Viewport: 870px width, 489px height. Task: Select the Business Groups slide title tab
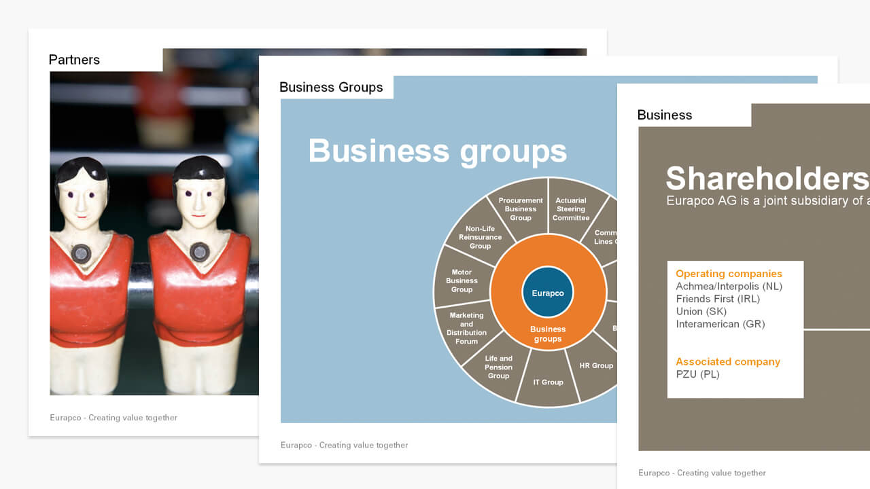[x=331, y=87]
